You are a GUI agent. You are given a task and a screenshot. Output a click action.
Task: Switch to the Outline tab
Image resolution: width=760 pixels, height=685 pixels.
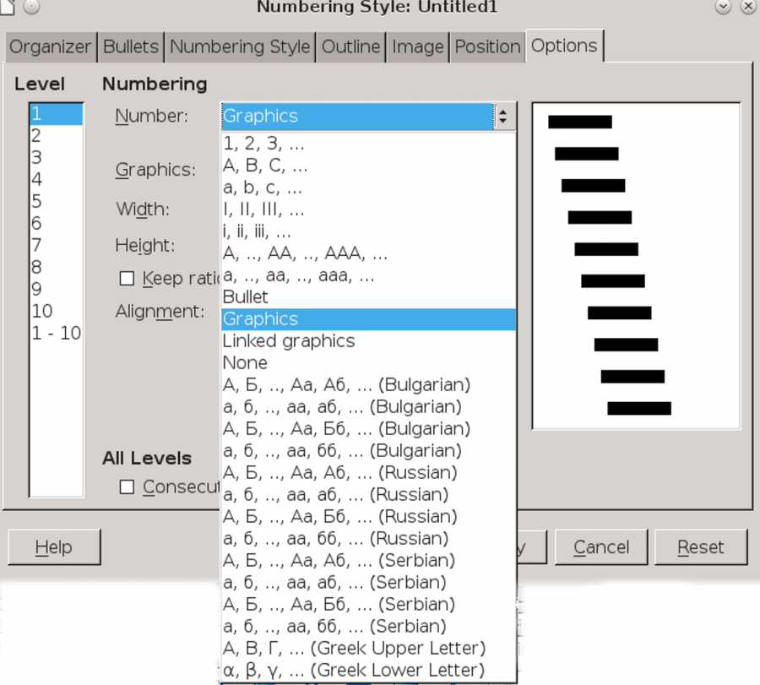click(350, 47)
